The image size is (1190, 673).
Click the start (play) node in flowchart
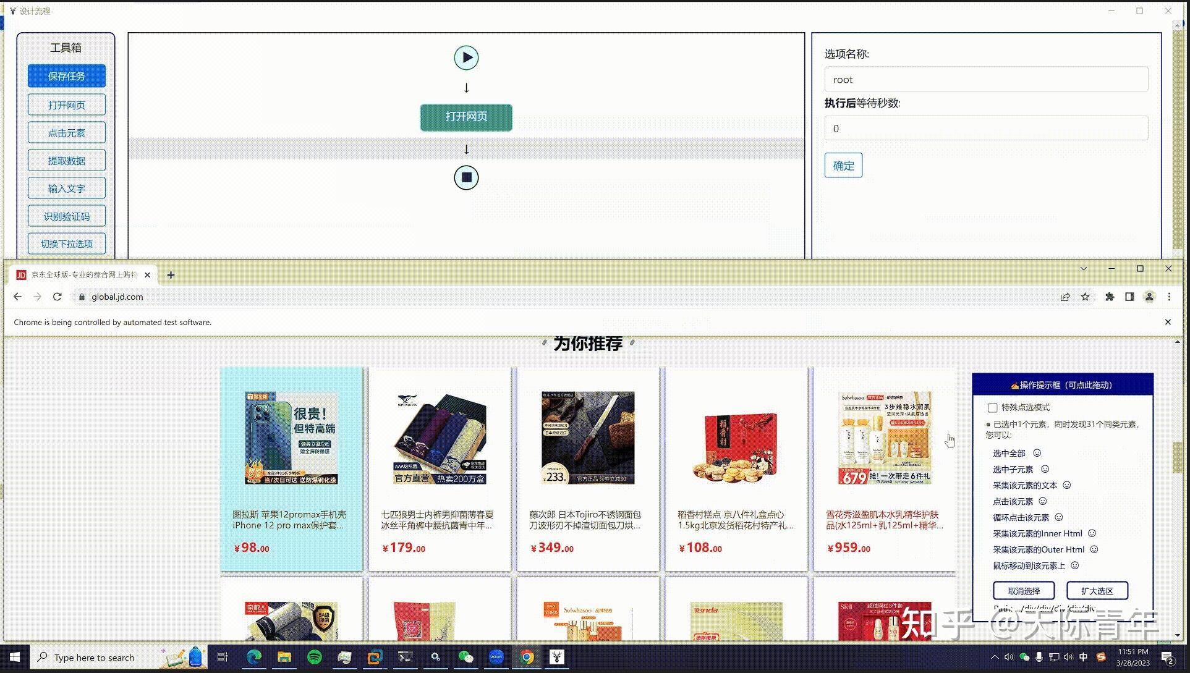466,57
